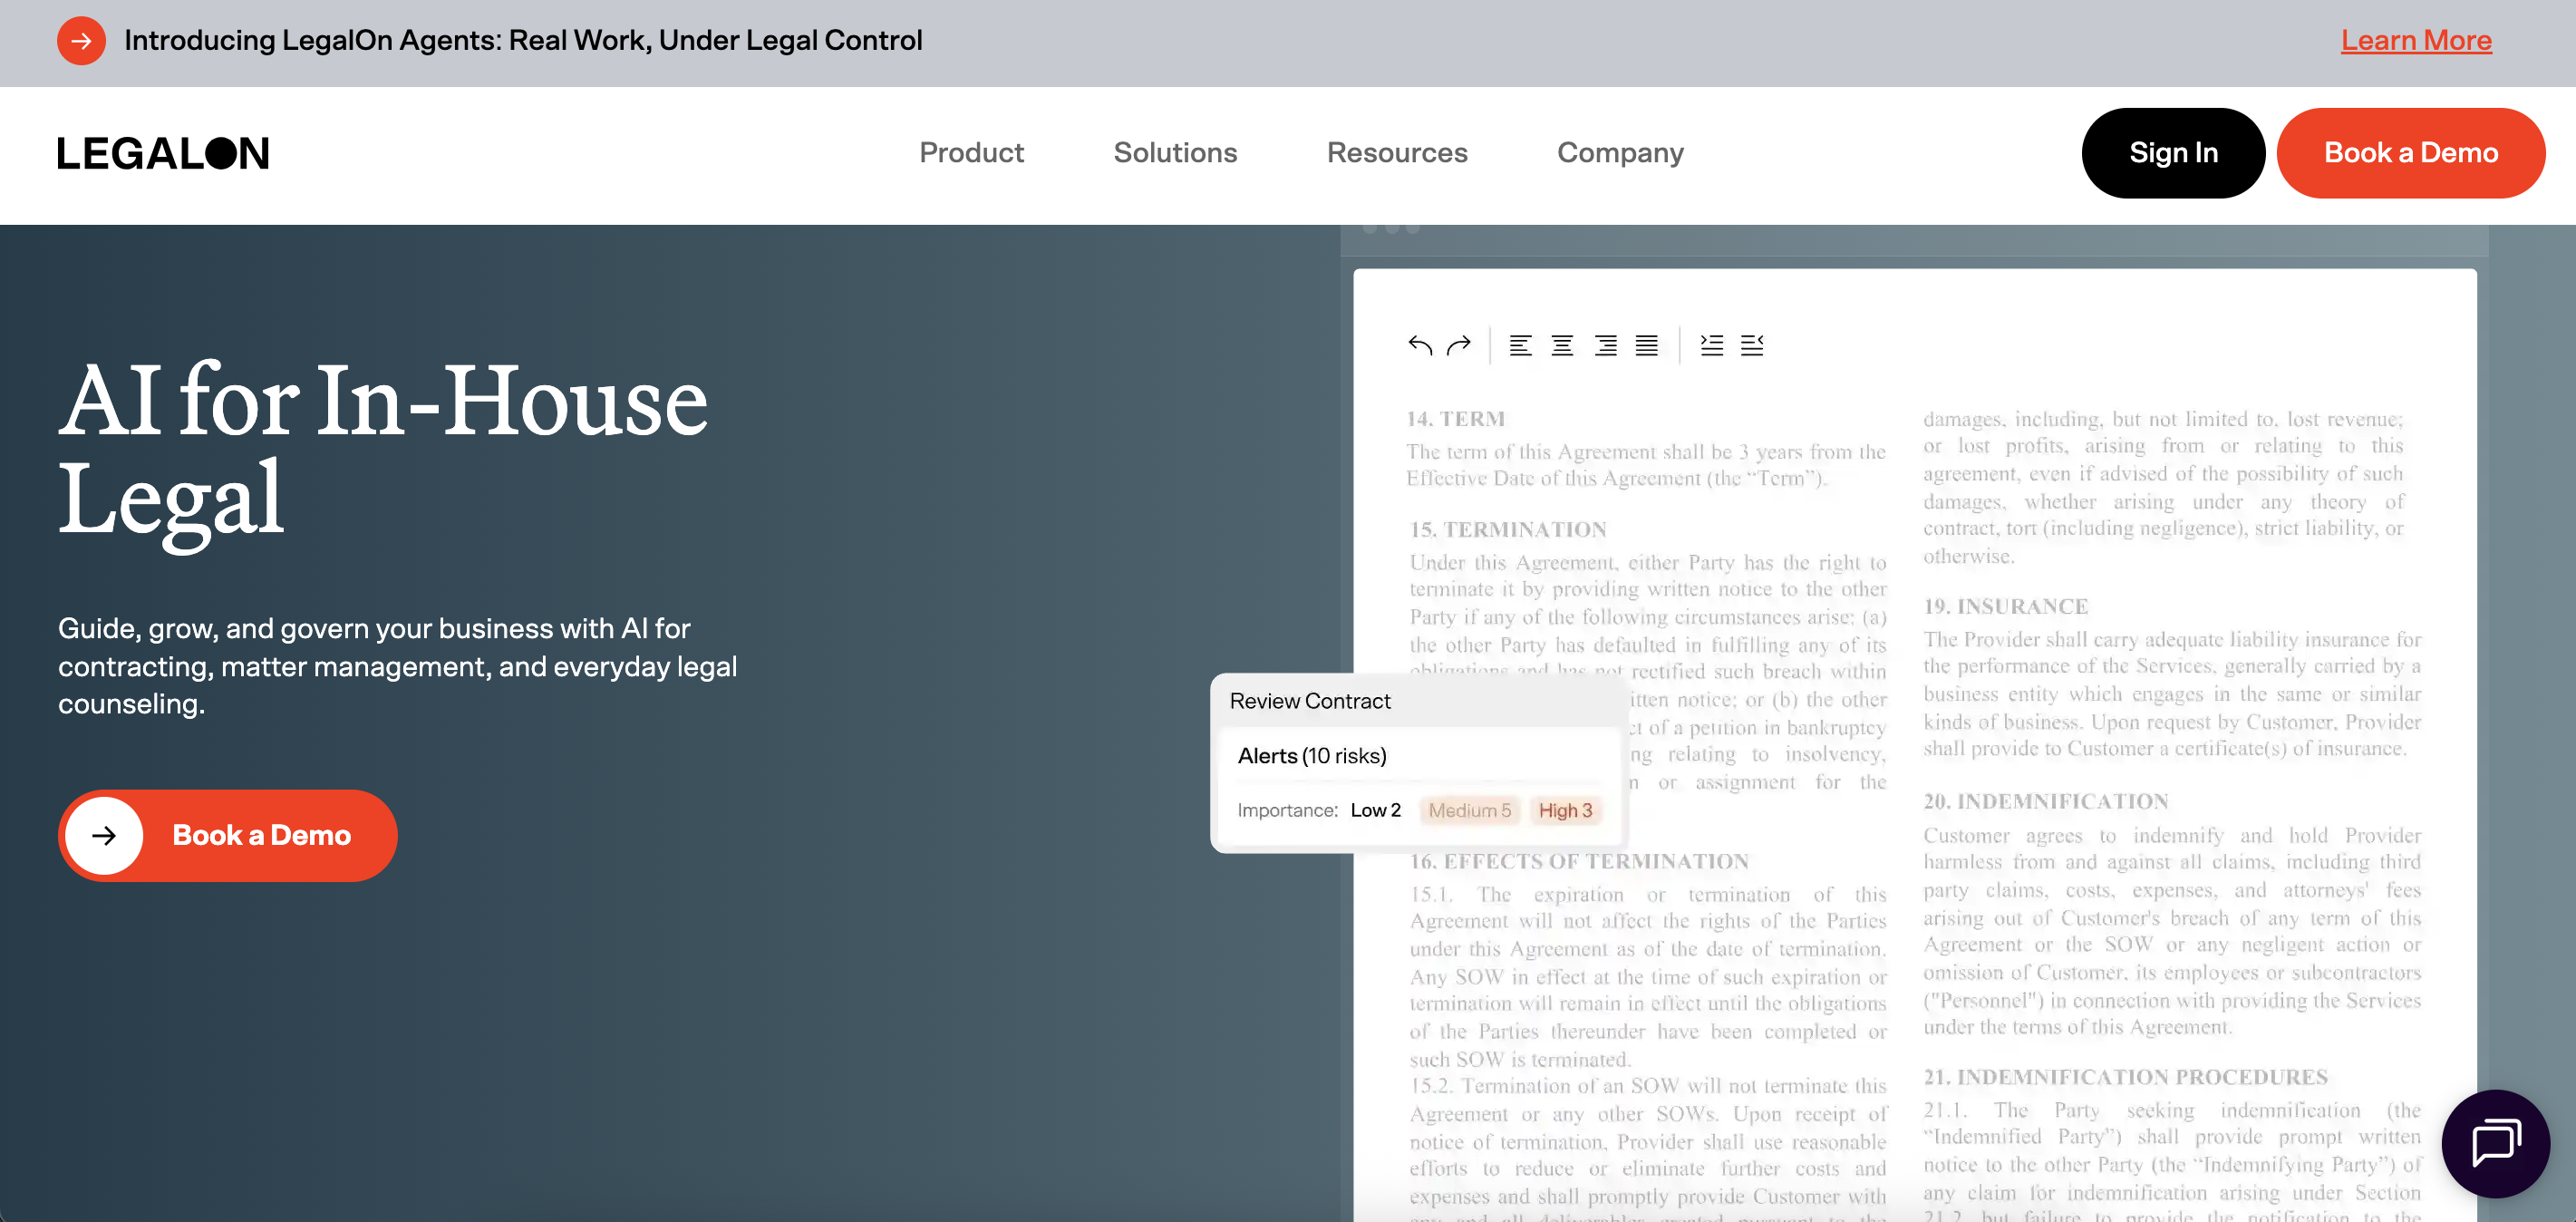
Task: Select the align left icon
Action: point(1520,346)
